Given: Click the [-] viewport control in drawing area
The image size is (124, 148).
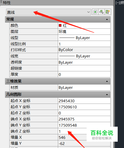Looking at the screenshot, I should click(118, 3).
